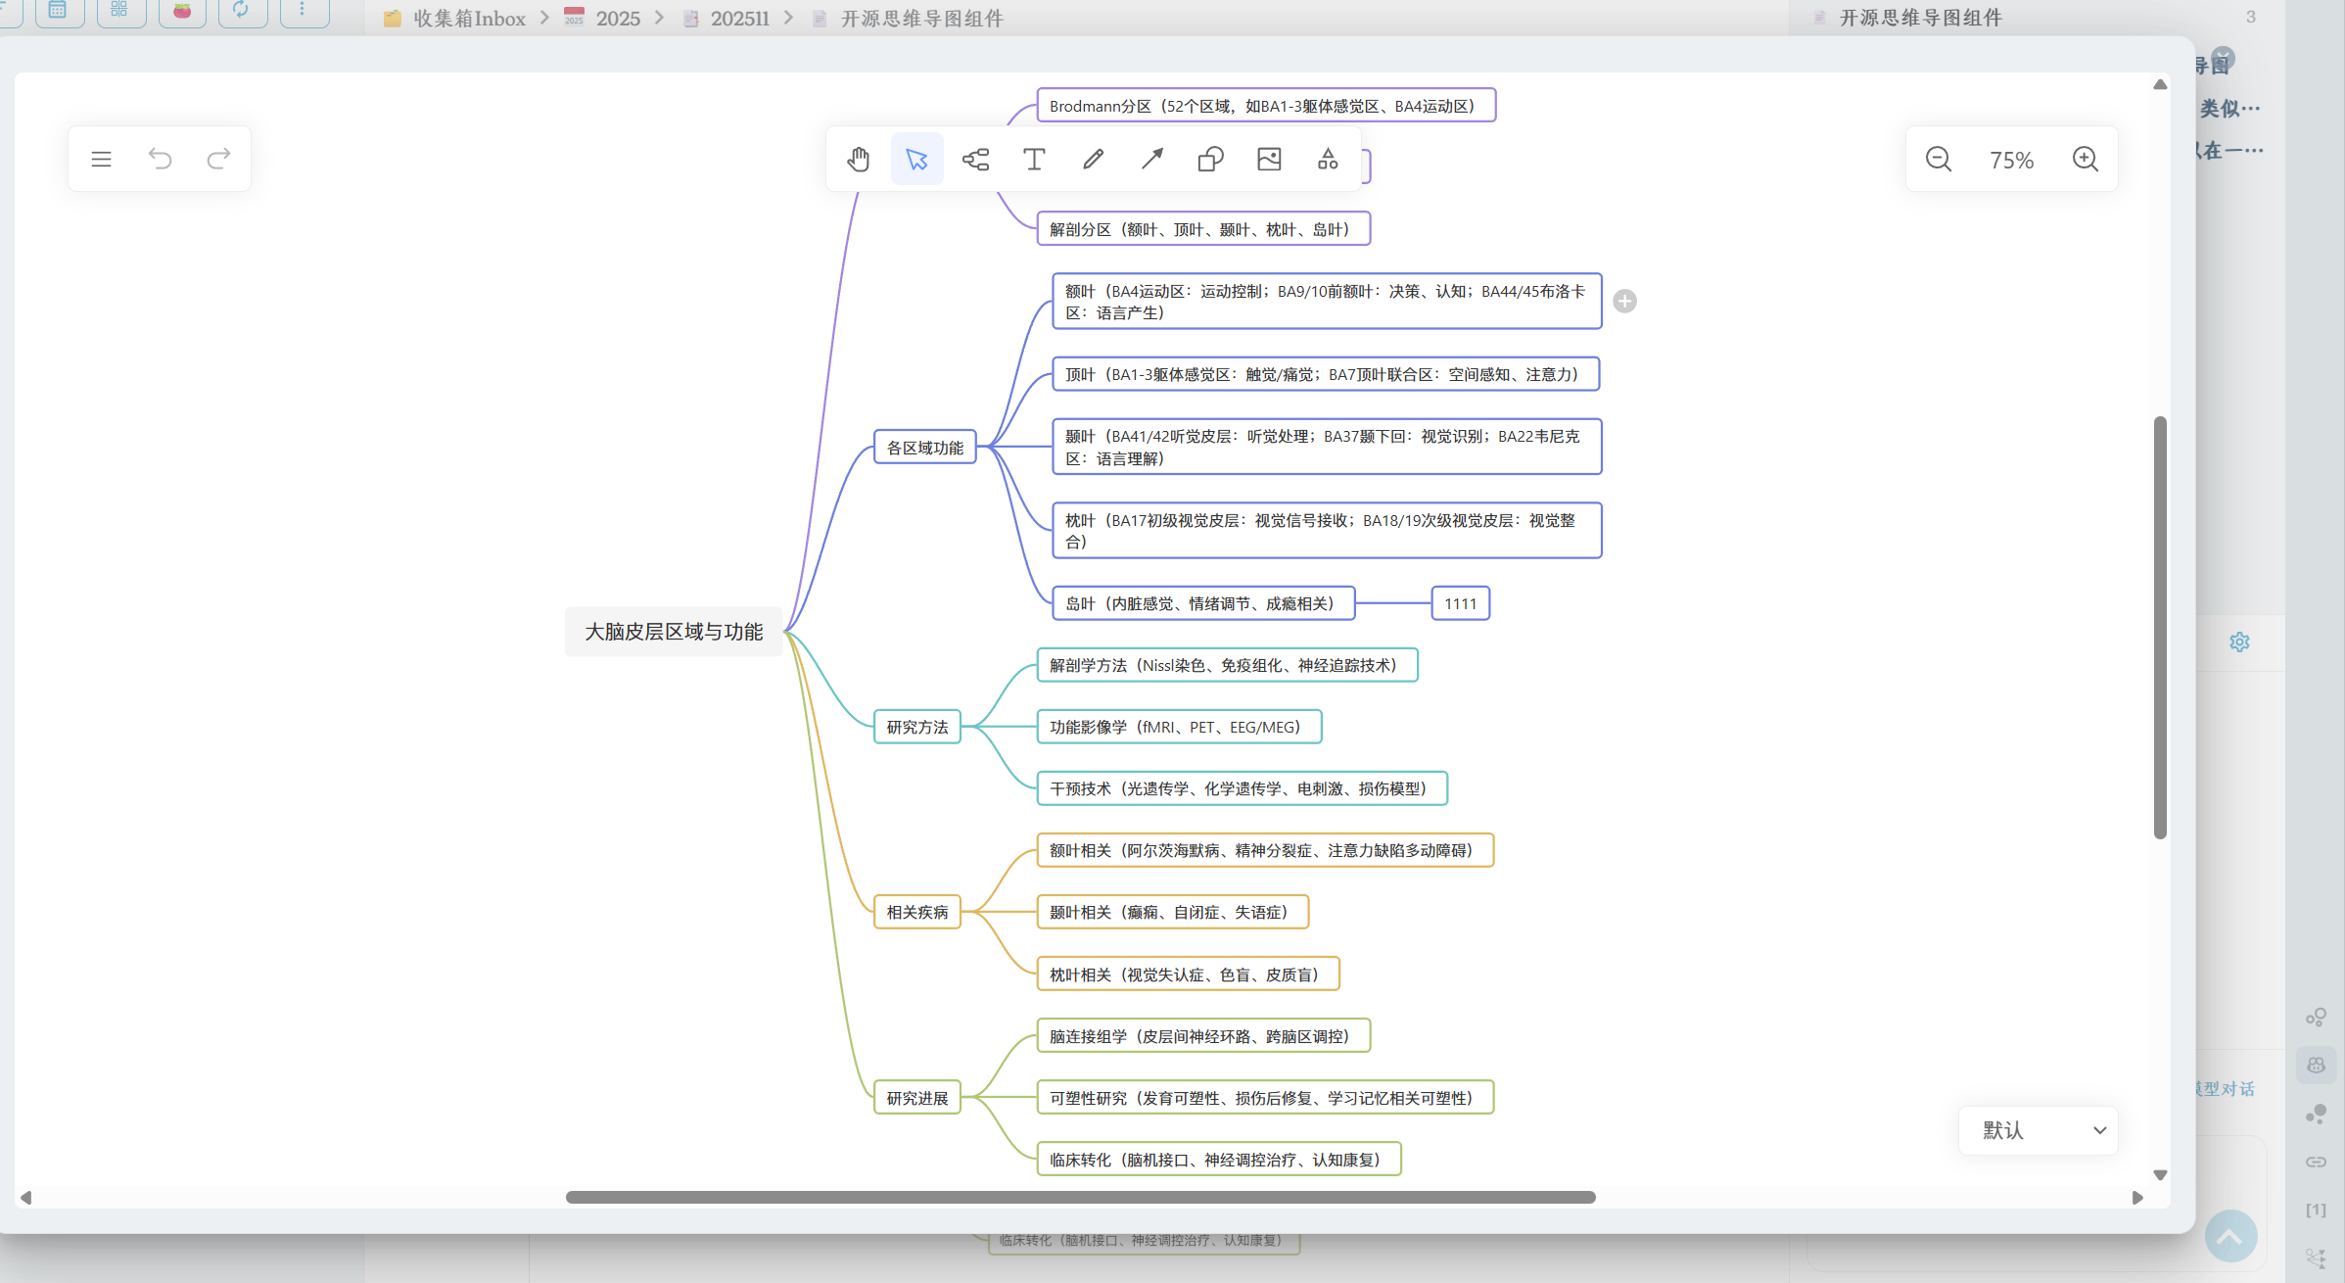Open the extra shapes library tool
This screenshot has height=1283, width=2345.
(1328, 159)
